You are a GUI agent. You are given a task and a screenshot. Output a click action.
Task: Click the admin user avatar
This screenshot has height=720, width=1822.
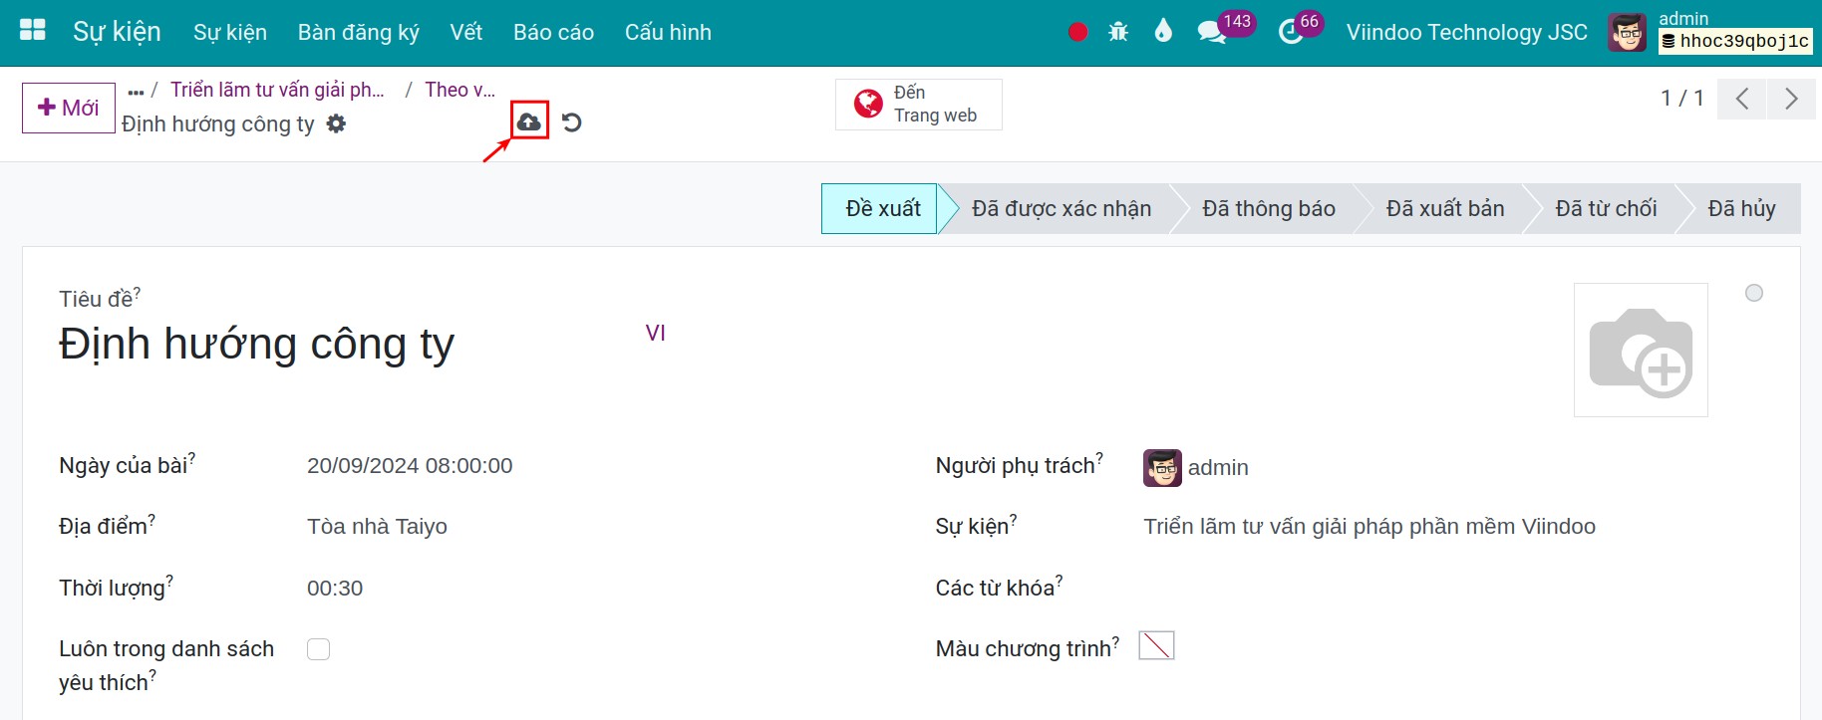[1628, 33]
